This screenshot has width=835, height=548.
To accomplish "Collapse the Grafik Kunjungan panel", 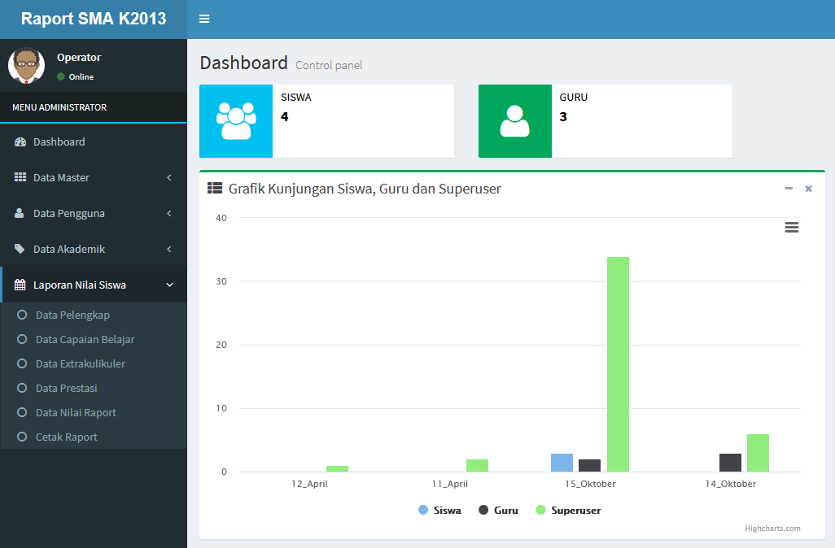I will [x=789, y=189].
